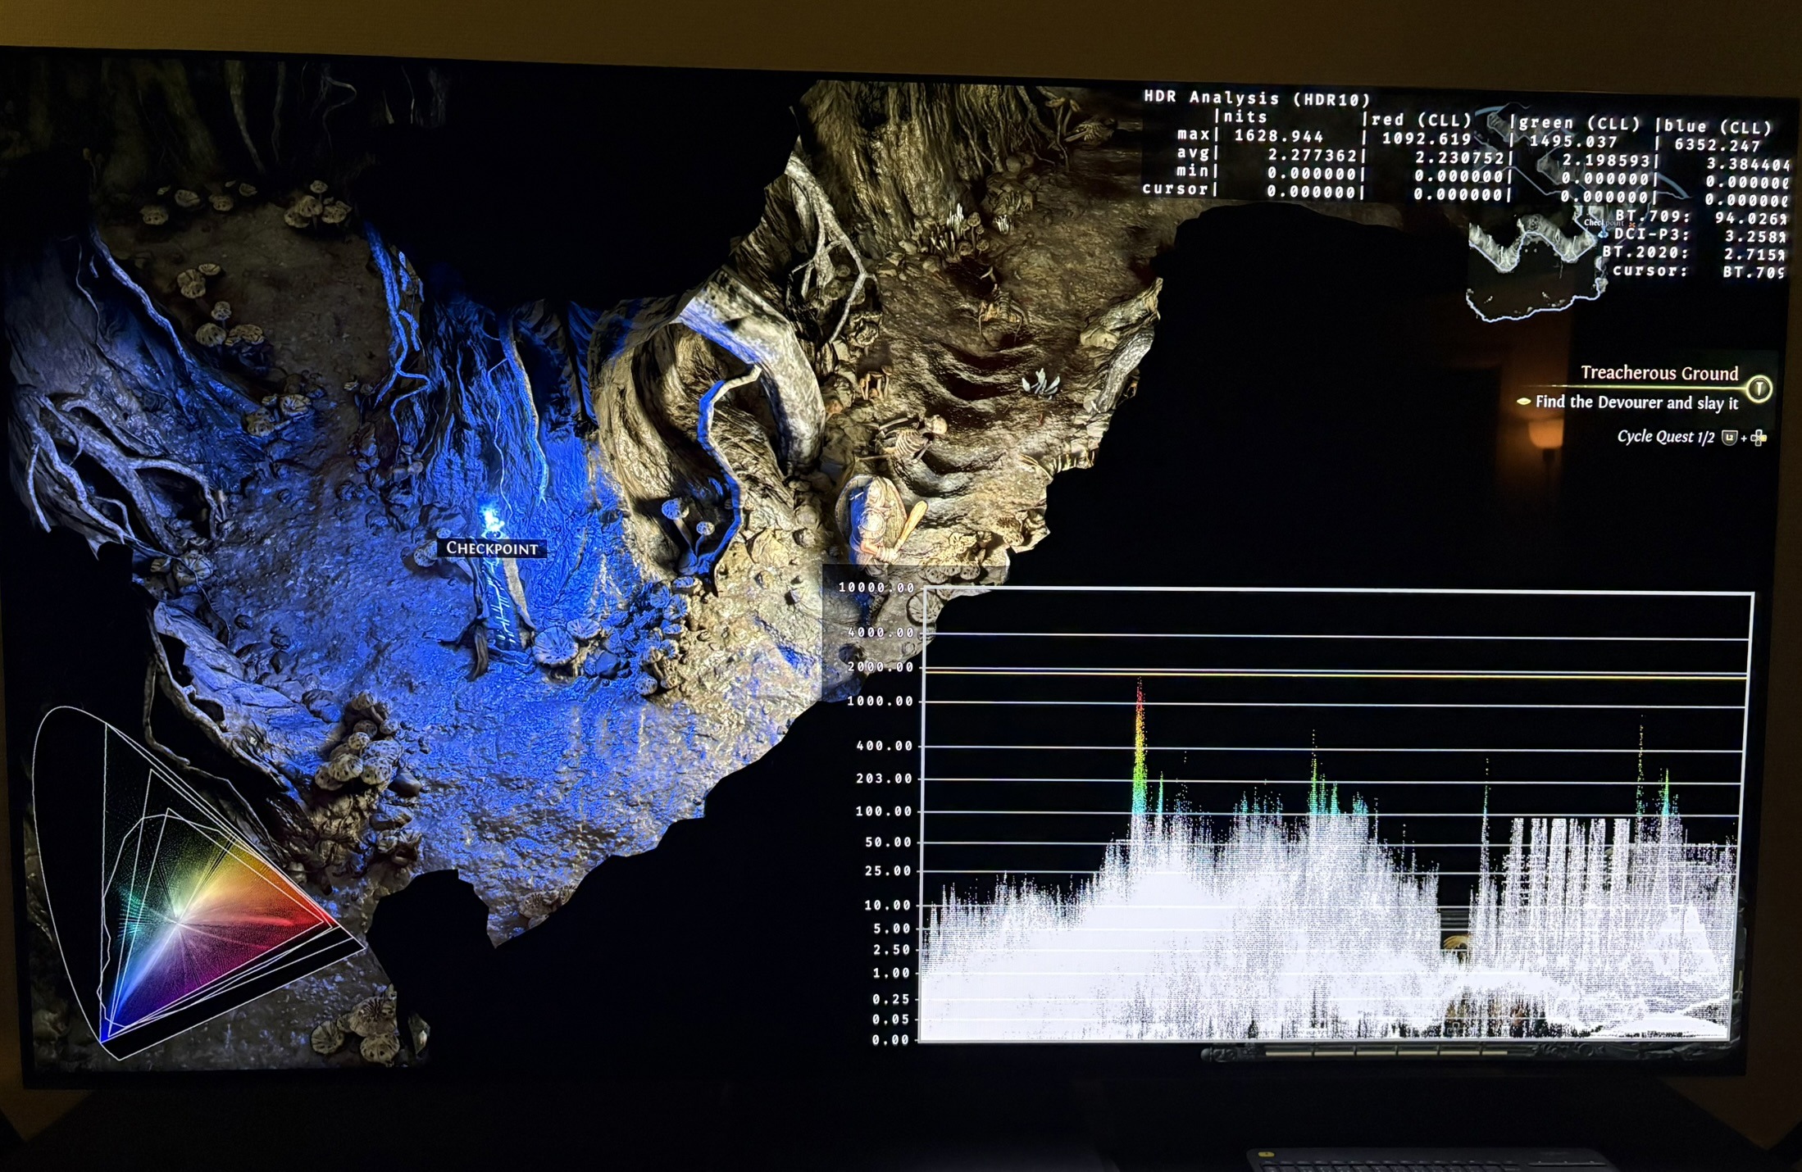Click the avg nits value 2.277362
Image resolution: width=1802 pixels, height=1172 pixels.
coord(1311,155)
